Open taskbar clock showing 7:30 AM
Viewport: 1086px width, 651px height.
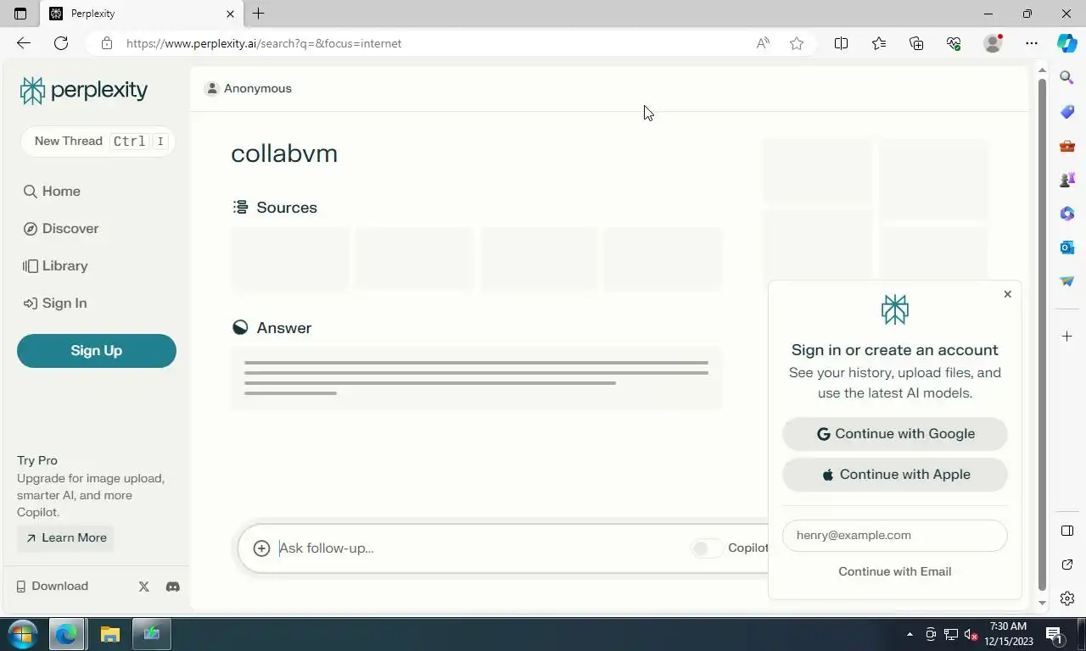1010,634
